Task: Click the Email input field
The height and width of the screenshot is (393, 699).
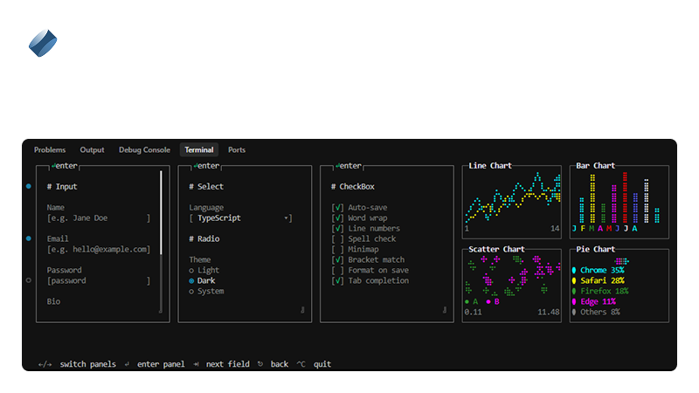Action: (x=98, y=250)
